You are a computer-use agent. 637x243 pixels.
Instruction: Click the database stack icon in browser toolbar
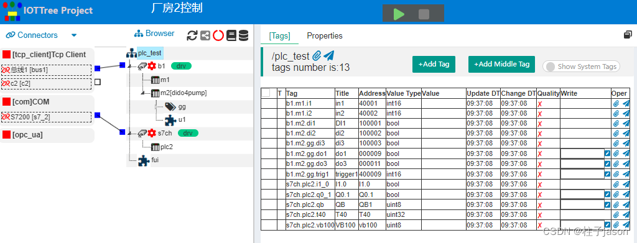click(243, 35)
